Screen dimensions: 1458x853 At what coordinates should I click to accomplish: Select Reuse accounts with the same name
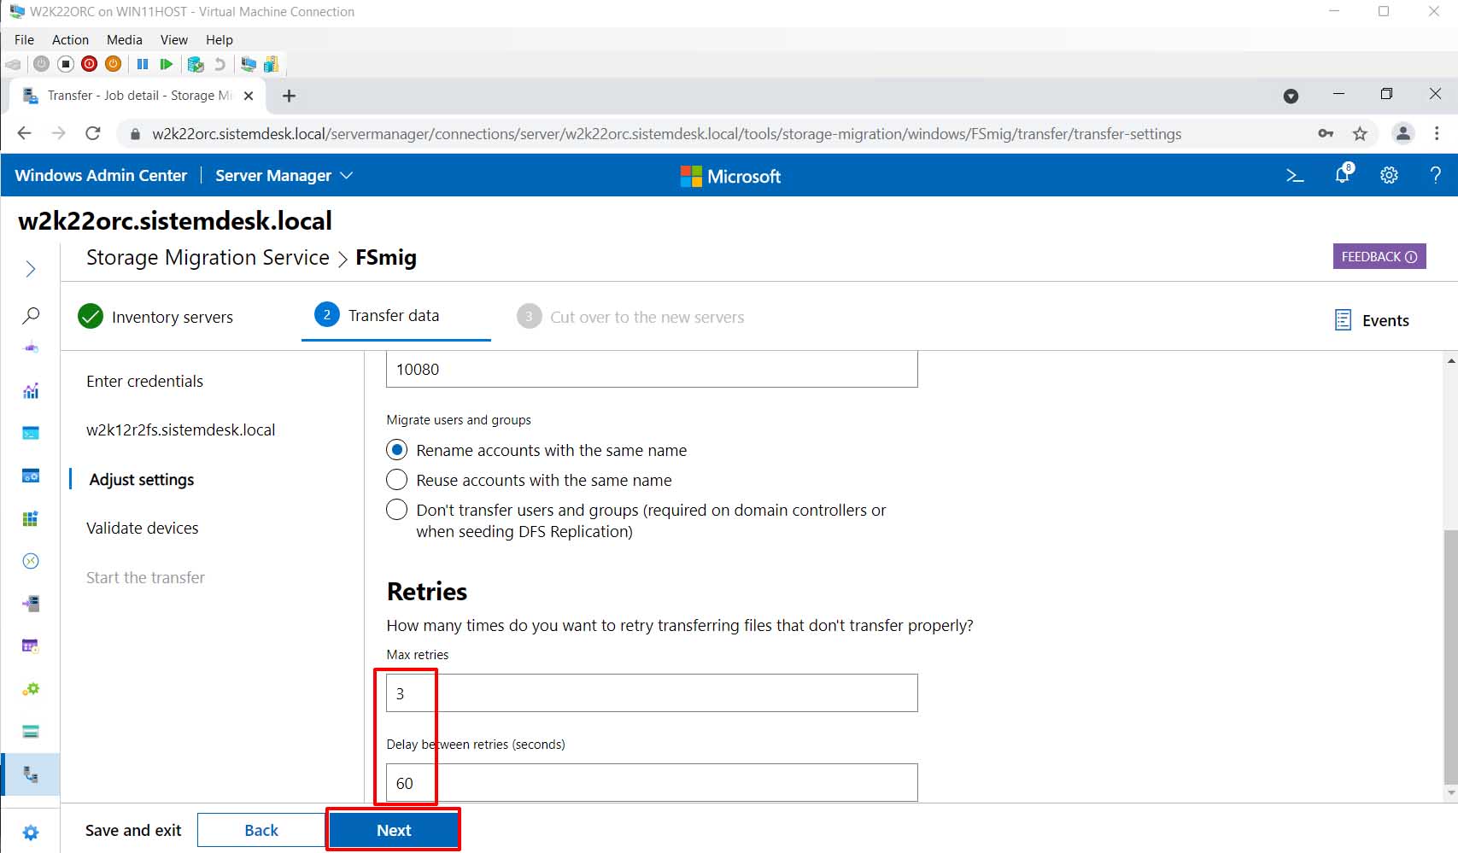coord(396,480)
